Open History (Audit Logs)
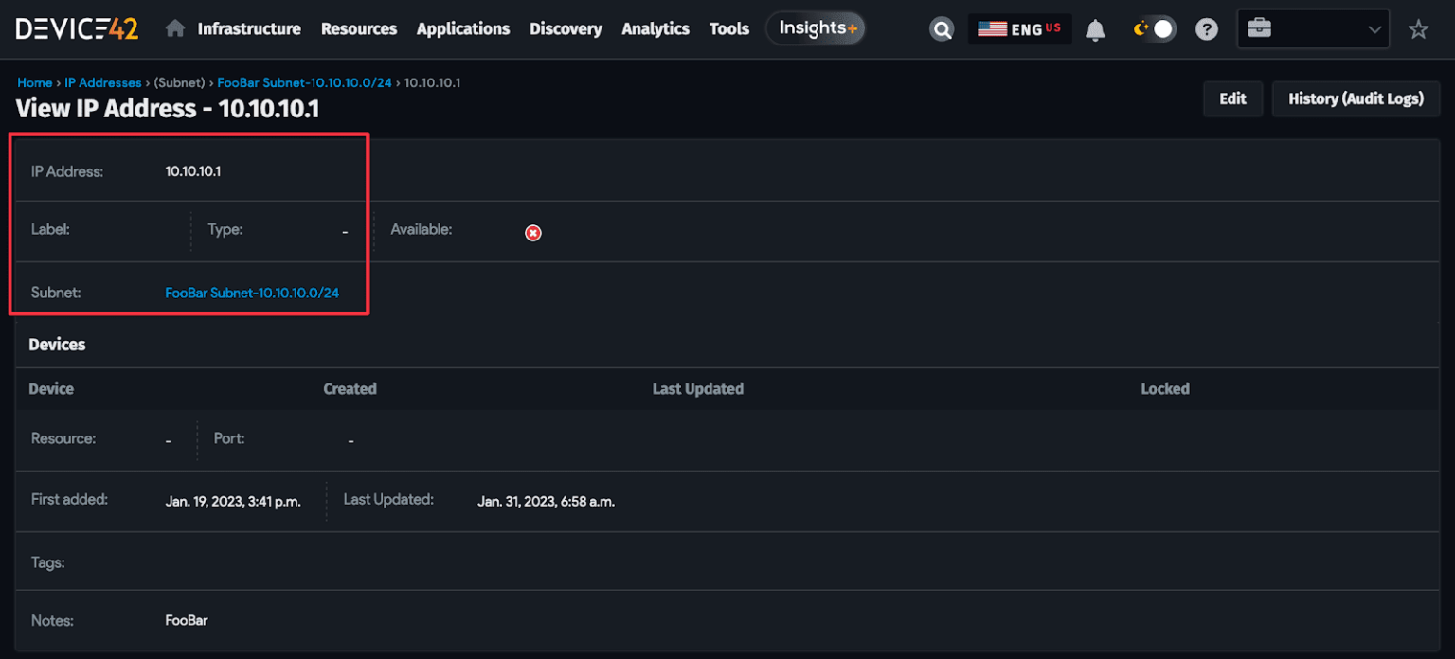 (1356, 98)
